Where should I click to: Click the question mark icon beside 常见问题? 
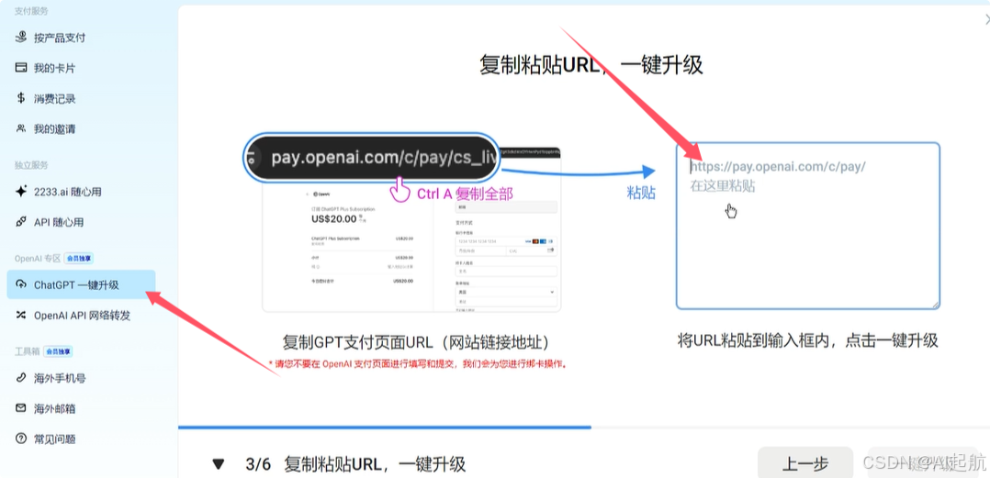(x=21, y=439)
